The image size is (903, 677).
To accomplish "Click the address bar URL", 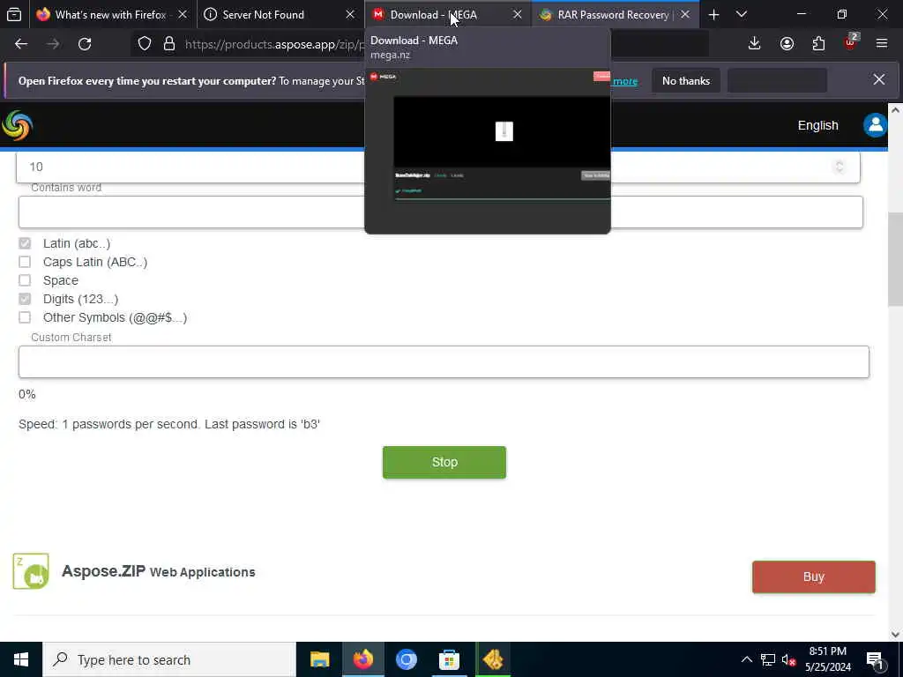I will [x=275, y=44].
